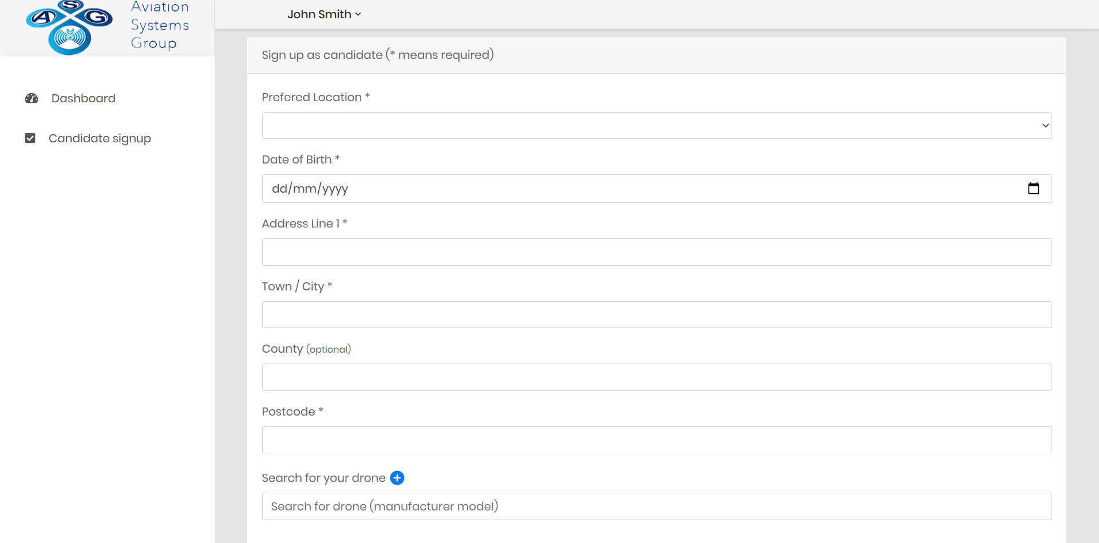This screenshot has width=1099, height=543.
Task: Click the ASG company logo
Action: pos(69,27)
